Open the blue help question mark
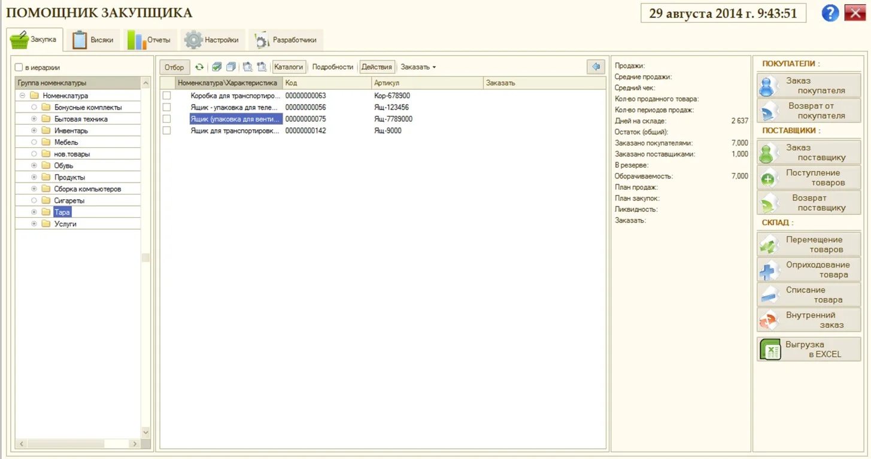Viewport: 871px width, 459px height. [x=830, y=13]
